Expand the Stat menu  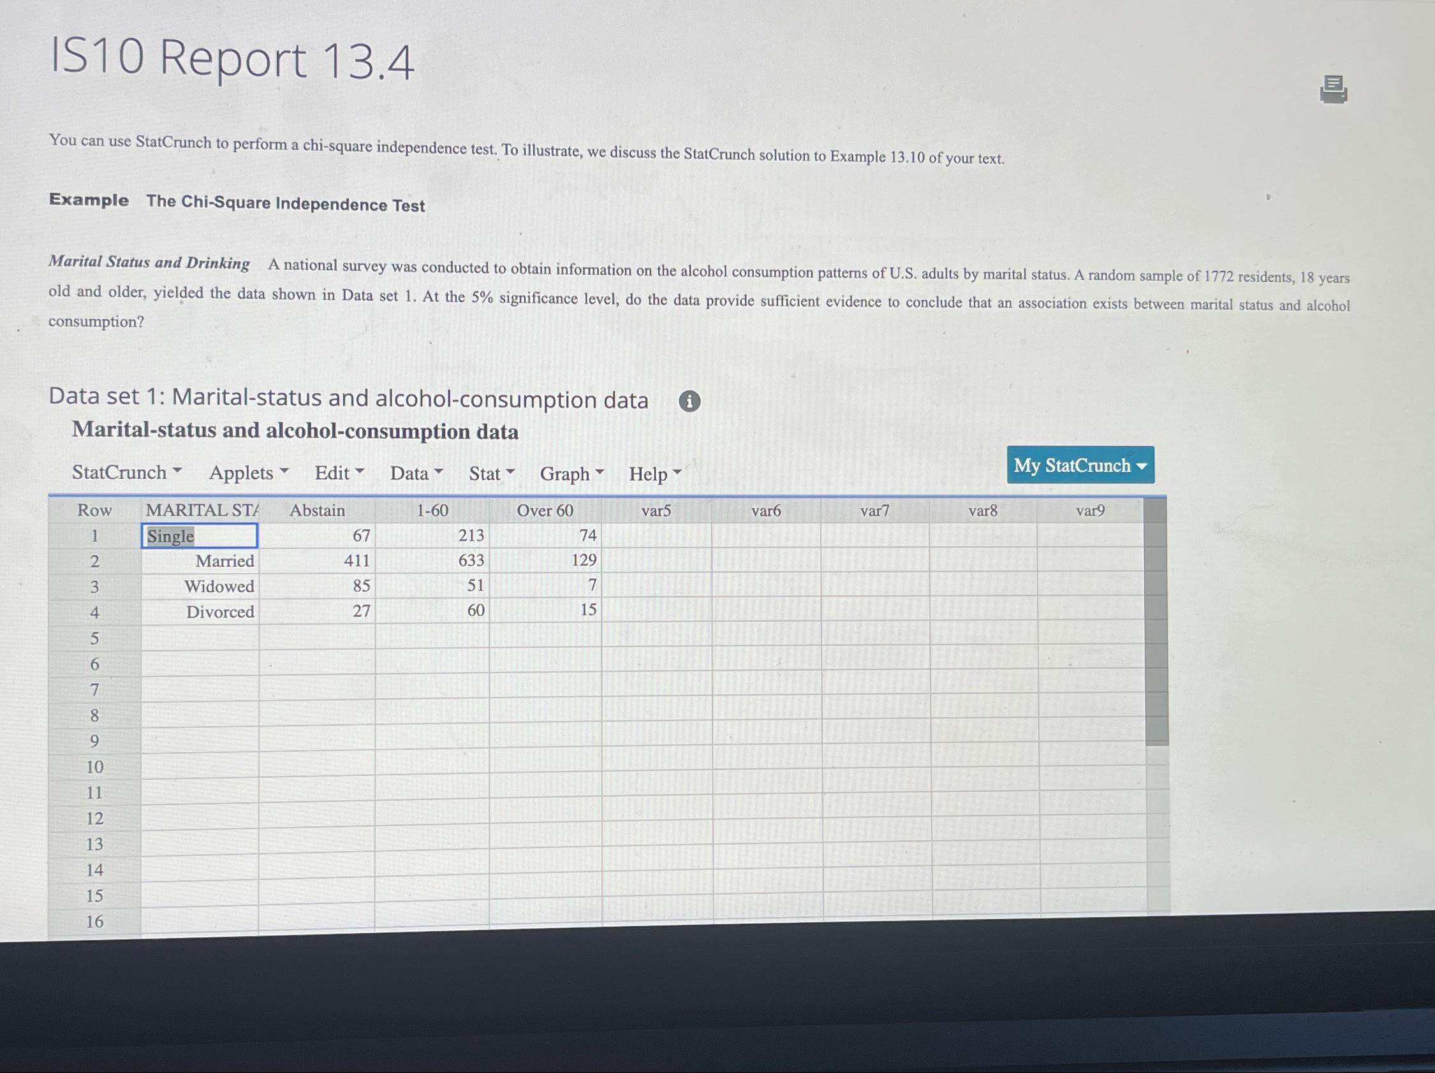click(492, 474)
